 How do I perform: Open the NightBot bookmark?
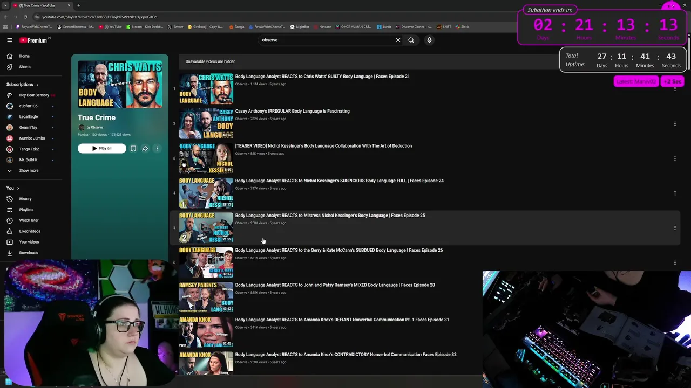[x=300, y=26]
